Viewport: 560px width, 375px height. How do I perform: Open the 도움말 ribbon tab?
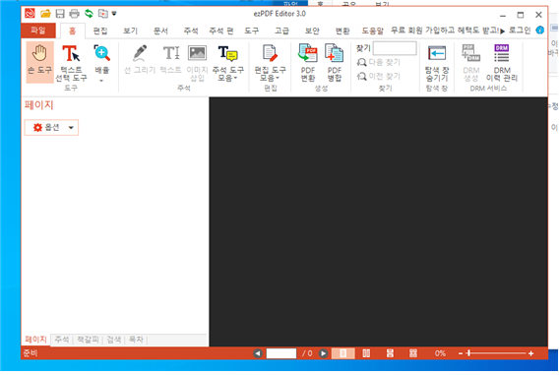tap(372, 31)
